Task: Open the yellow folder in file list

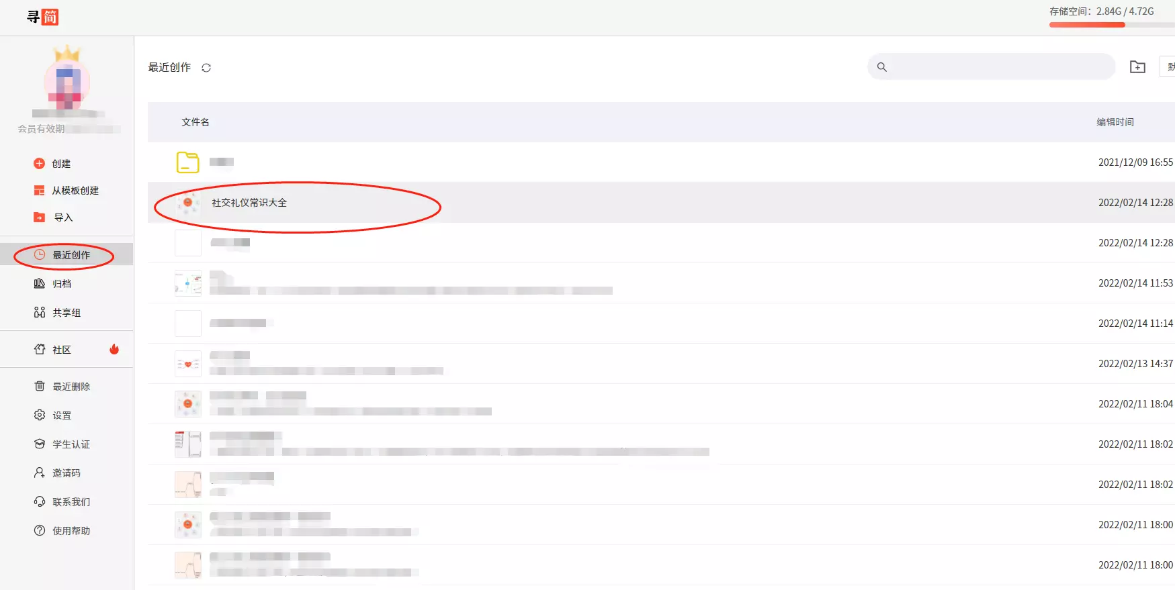Action: (x=188, y=162)
